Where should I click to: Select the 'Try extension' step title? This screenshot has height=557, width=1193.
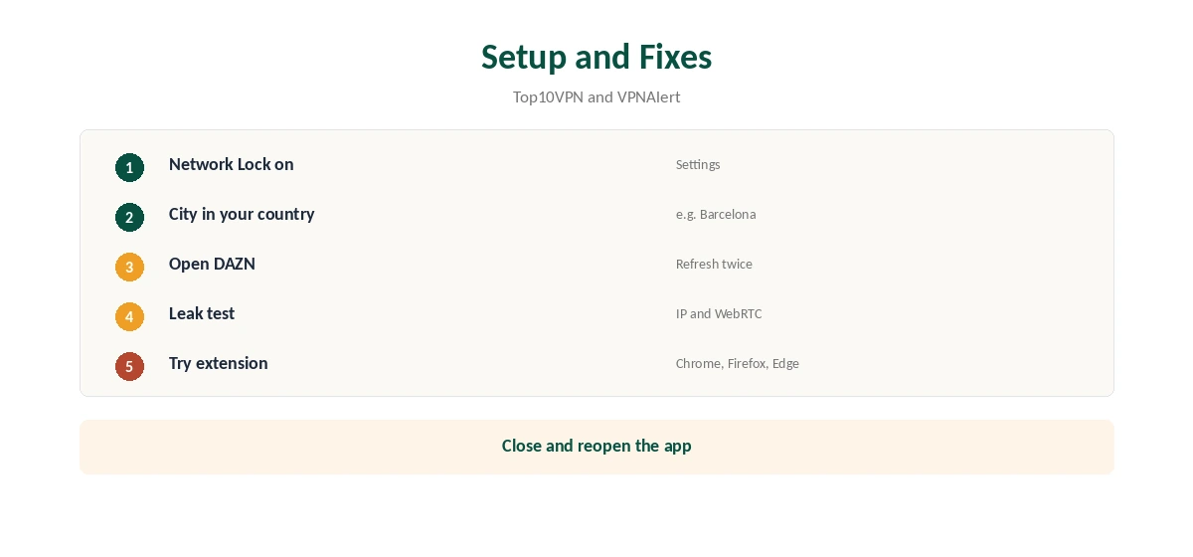[219, 363]
